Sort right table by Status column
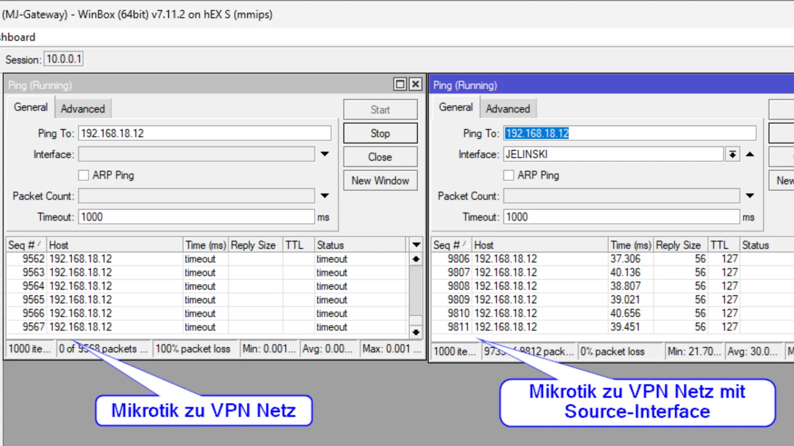 click(767, 245)
